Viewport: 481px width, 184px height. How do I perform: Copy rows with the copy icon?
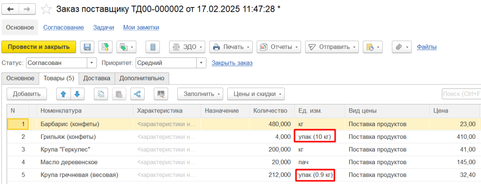coord(101,94)
